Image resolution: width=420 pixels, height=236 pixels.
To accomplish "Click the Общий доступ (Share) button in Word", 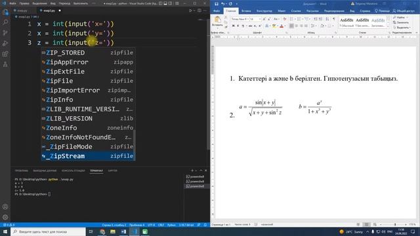I will (404, 11).
